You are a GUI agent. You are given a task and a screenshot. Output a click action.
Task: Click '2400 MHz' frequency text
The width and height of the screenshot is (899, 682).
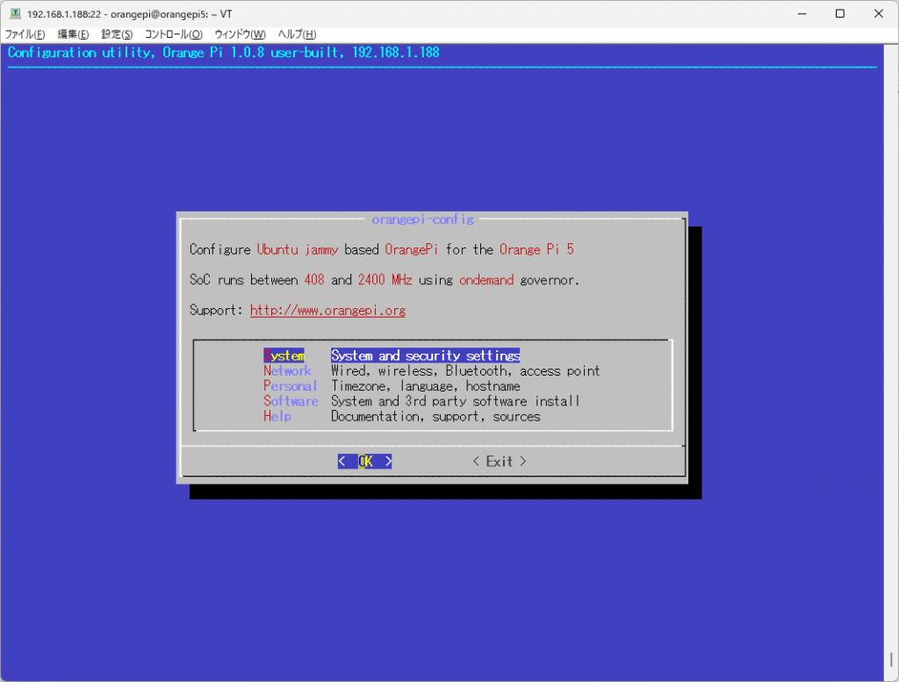385,280
